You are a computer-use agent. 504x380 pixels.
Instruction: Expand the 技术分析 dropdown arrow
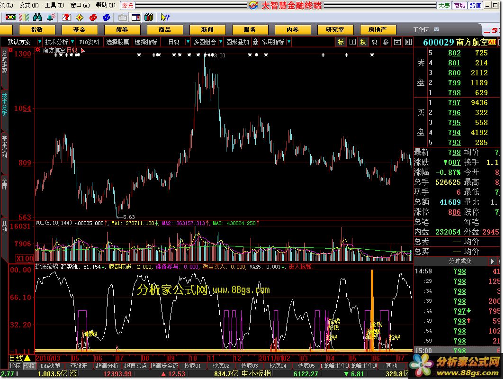72,42
